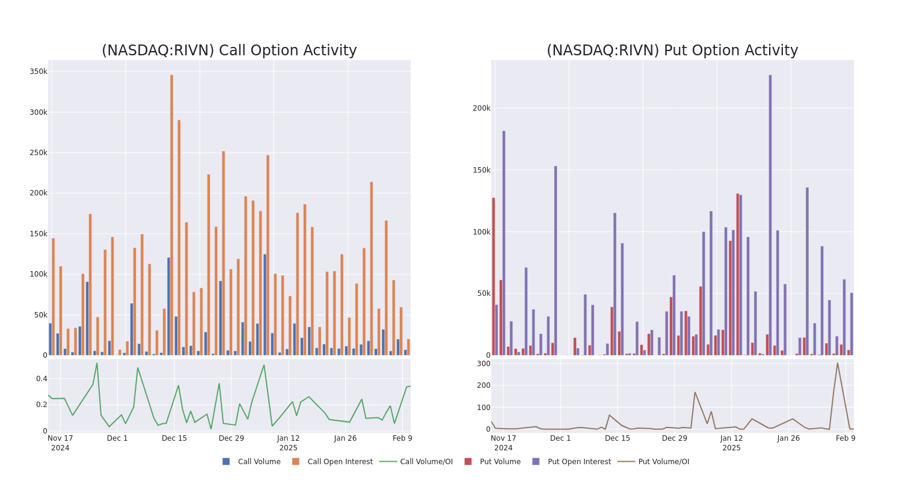Click the 150k label on put chart axis
The height and width of the screenshot is (481, 902).
point(482,170)
